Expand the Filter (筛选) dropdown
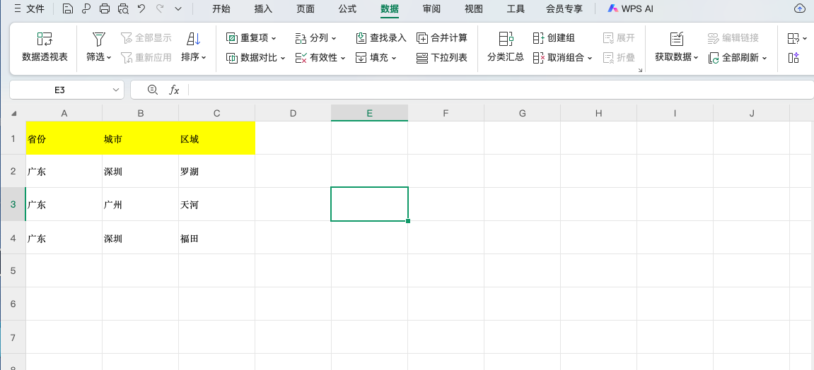The width and height of the screenshot is (814, 370). coord(99,57)
